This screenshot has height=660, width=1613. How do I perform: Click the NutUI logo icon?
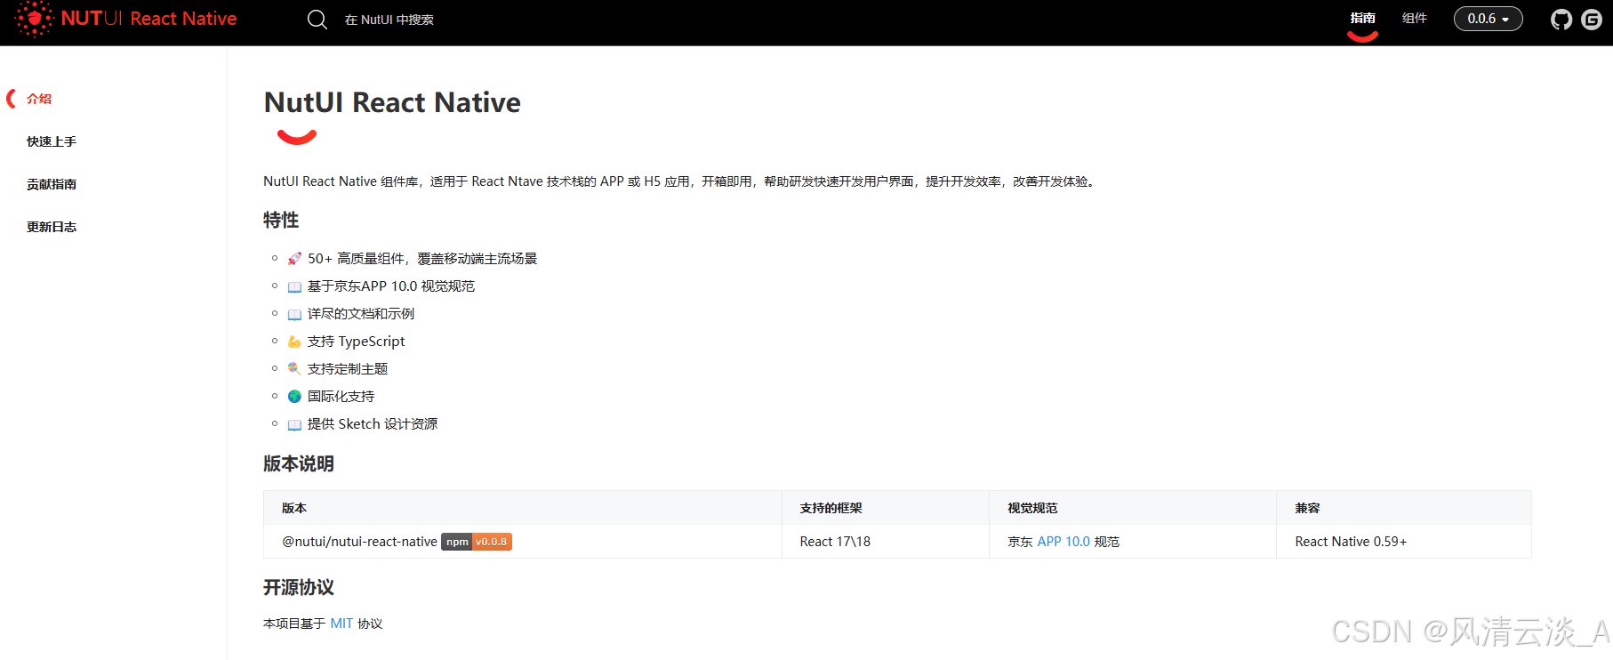[34, 19]
